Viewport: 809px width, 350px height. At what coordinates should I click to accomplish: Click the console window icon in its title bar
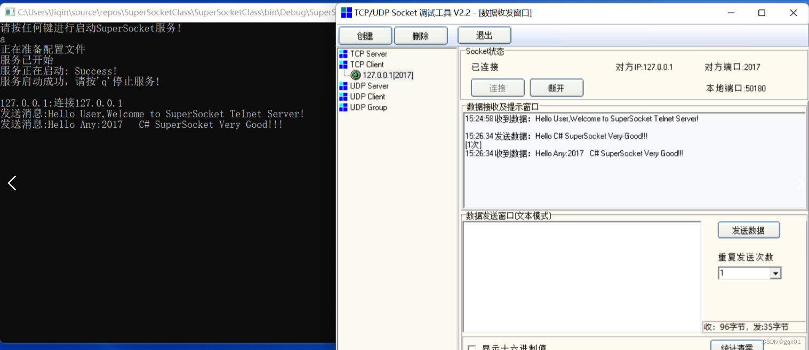coord(9,12)
